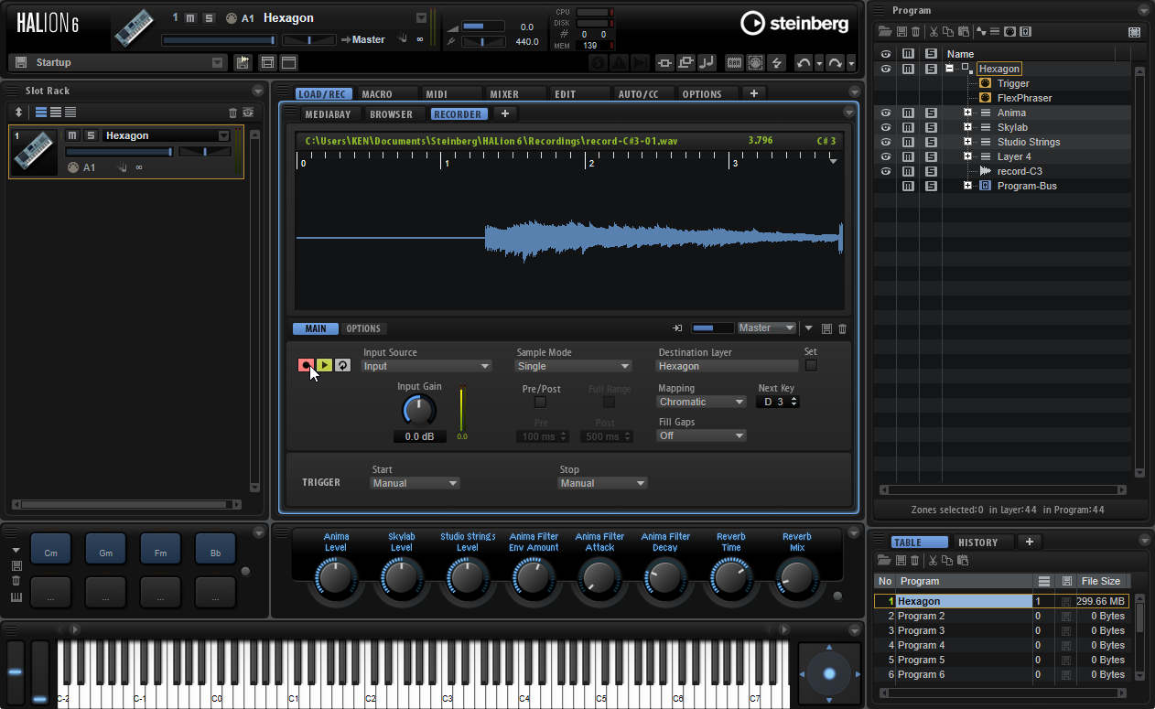Click the OPTIONS button in Recorder
Viewport: 1155px width, 709px height.
pyautogui.click(x=363, y=328)
